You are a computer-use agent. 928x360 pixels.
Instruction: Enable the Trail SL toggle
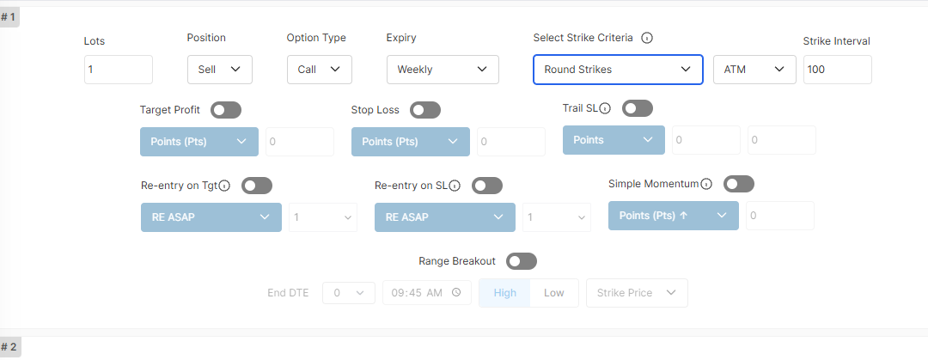coord(638,108)
